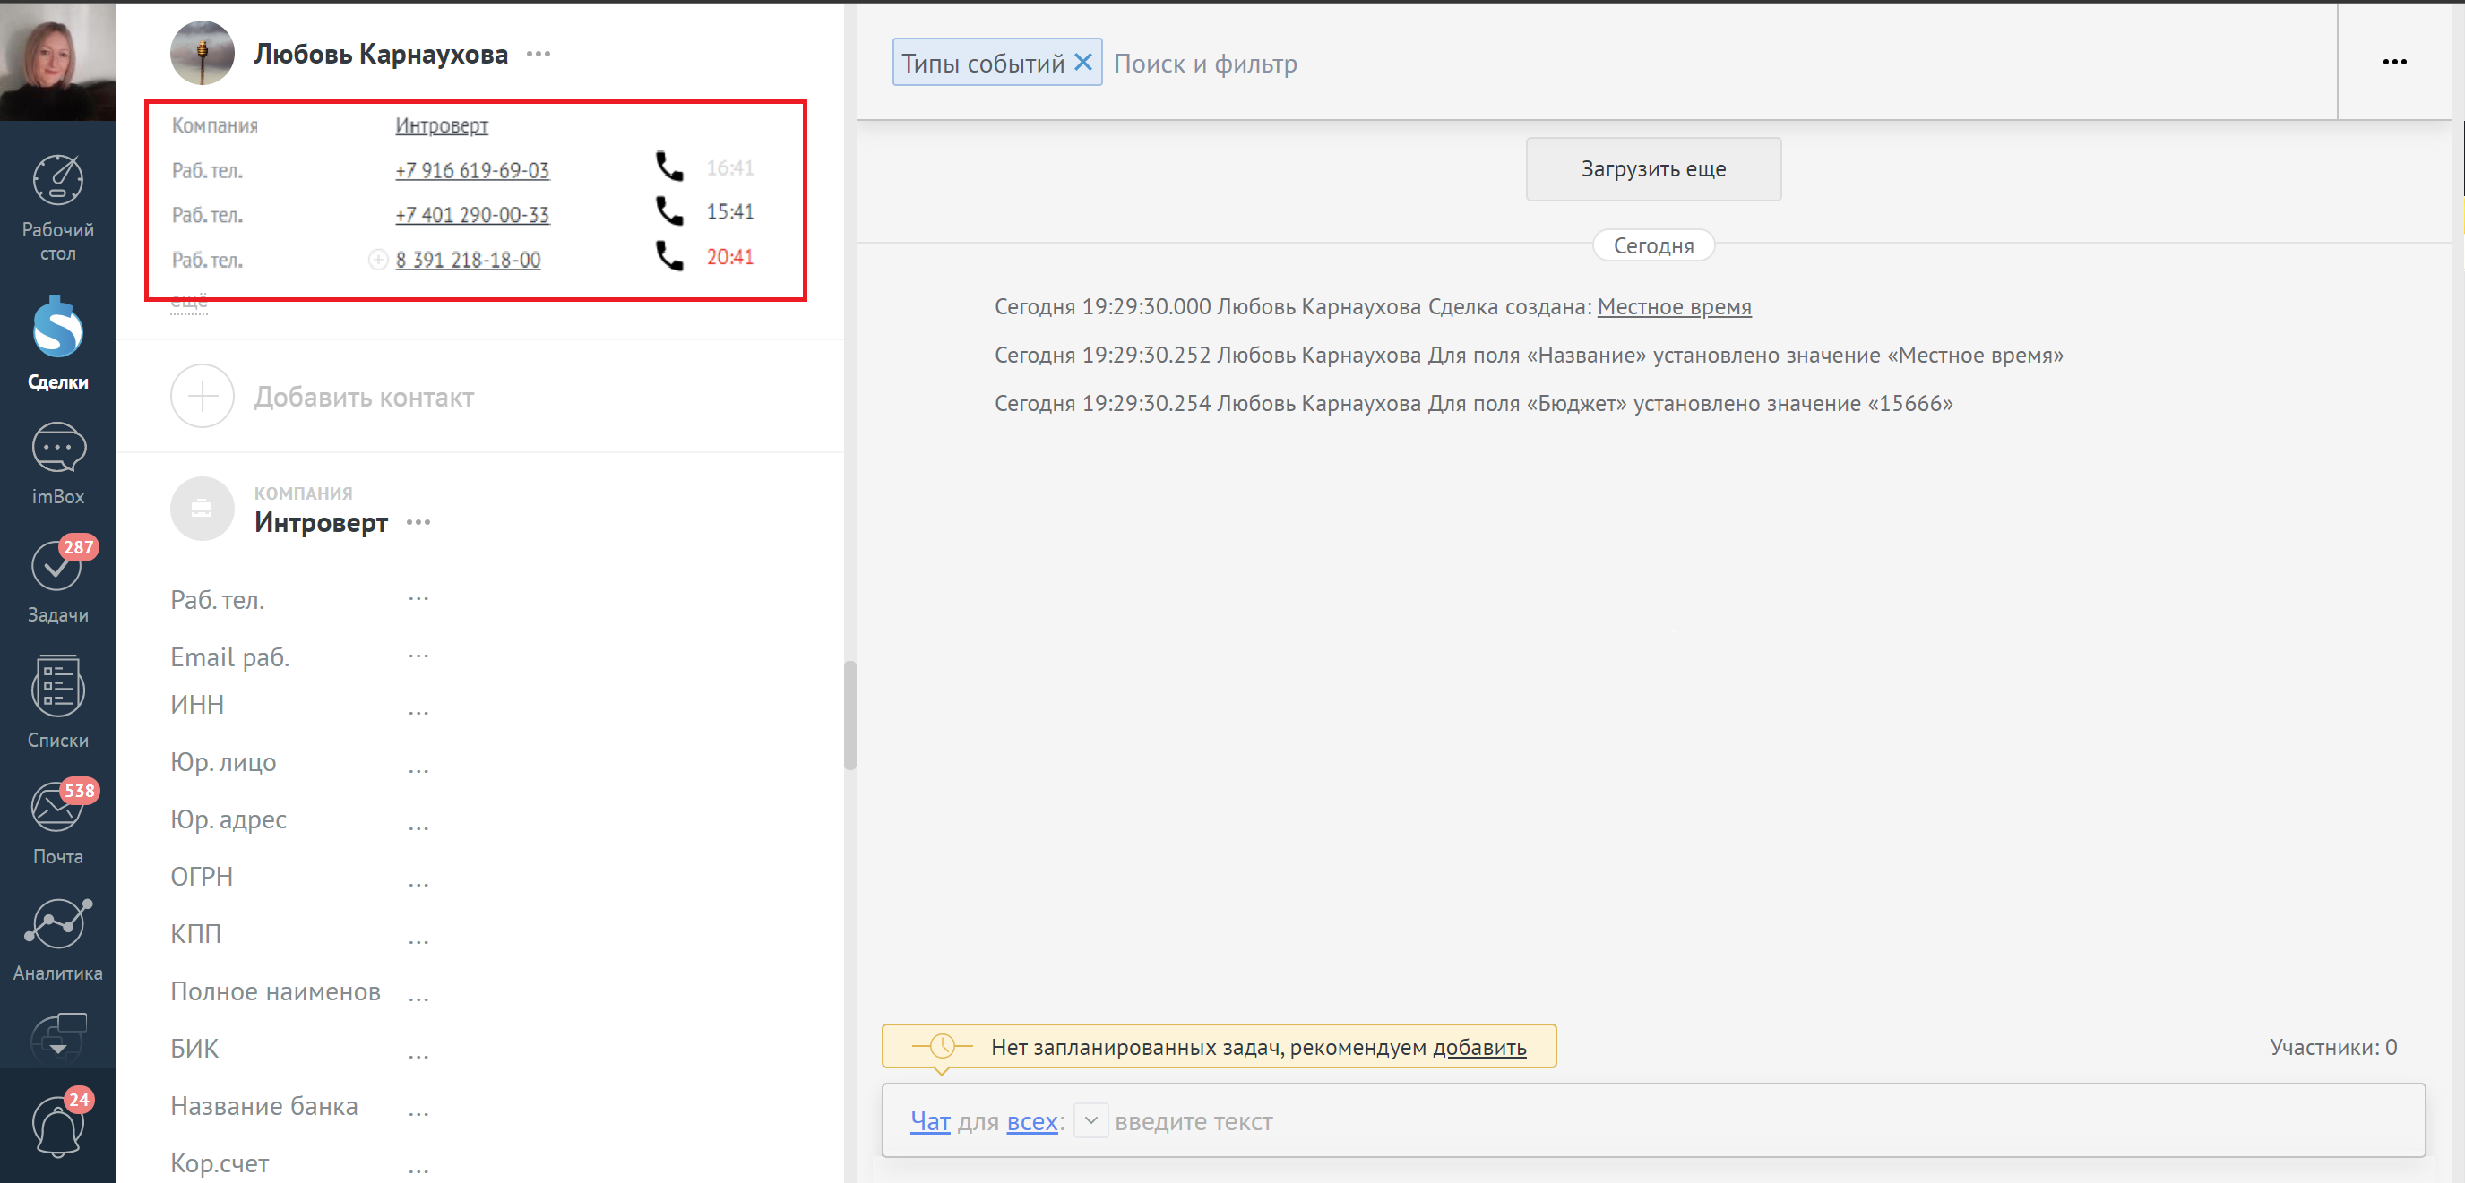
Task: Open the Местное время deal link
Action: click(1674, 306)
